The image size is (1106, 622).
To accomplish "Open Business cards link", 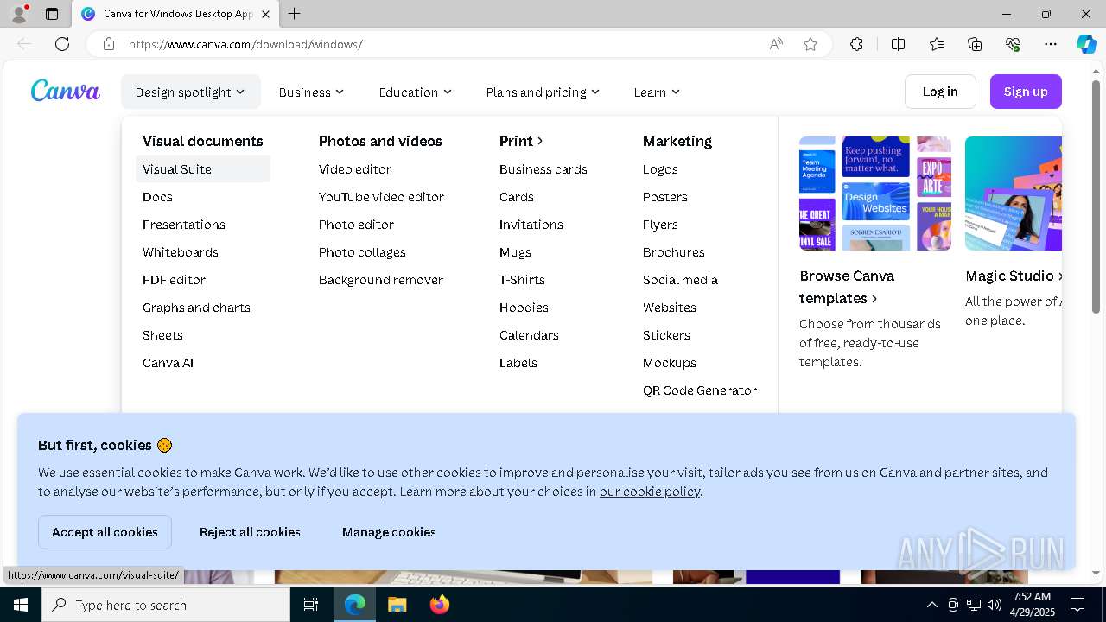I will click(x=543, y=169).
